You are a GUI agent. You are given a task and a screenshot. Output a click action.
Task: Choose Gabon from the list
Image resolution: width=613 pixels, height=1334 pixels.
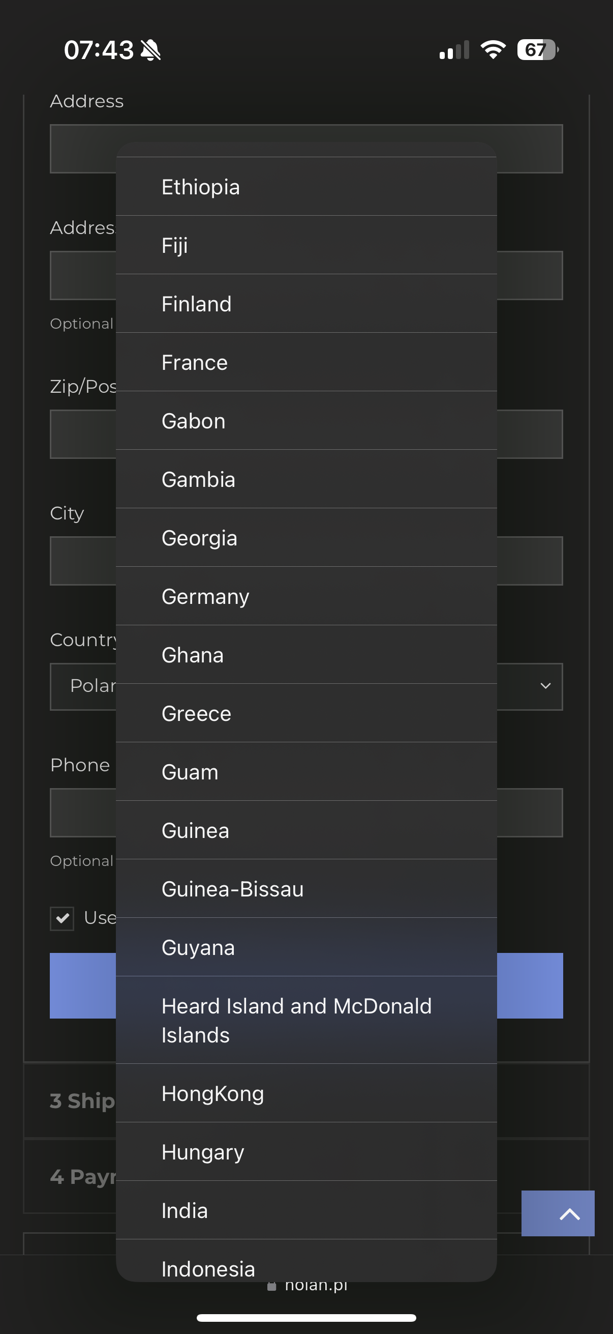[x=305, y=421]
